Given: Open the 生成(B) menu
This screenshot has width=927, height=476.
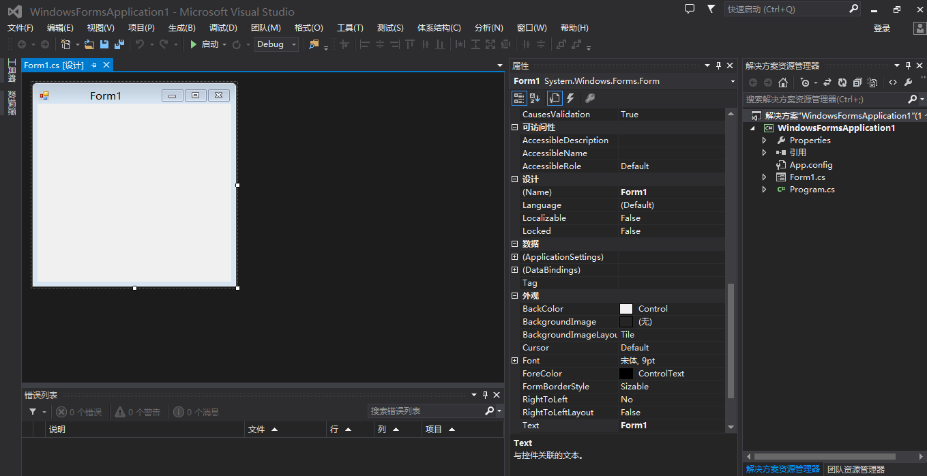Looking at the screenshot, I should tap(182, 28).
